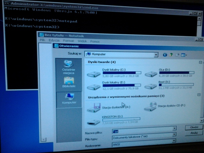Select Boot (X:) drive icon

151,86
